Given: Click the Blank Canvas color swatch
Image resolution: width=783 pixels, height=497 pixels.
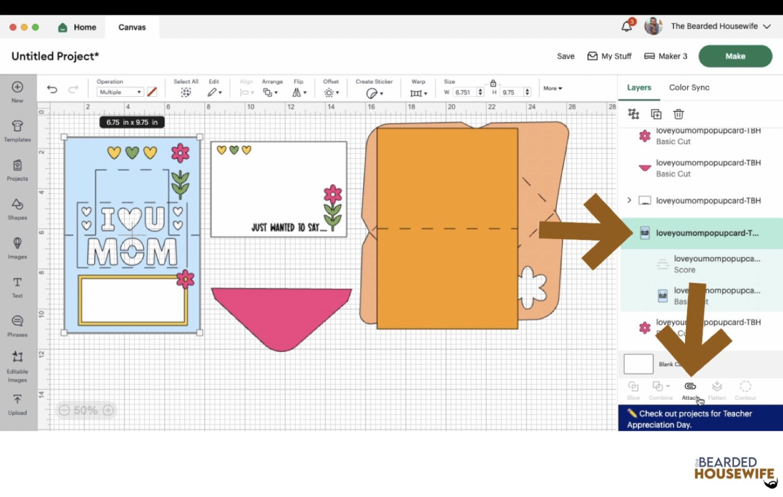Looking at the screenshot, I should pyautogui.click(x=638, y=364).
